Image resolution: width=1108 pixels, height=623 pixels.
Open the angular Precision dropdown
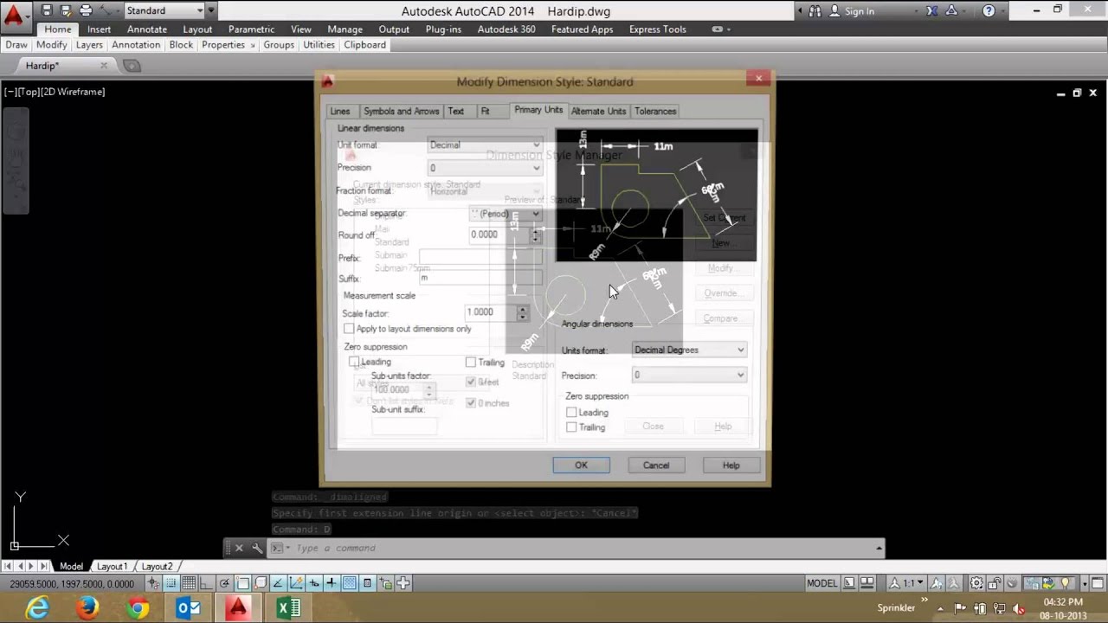(689, 375)
